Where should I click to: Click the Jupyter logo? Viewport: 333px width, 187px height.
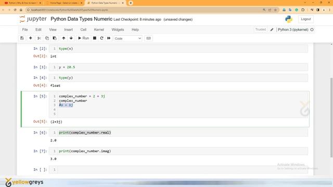(x=33, y=19)
